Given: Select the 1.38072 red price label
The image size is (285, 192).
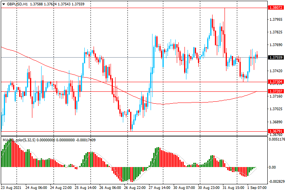Looking at the screenshot, I should coord(276,8).
